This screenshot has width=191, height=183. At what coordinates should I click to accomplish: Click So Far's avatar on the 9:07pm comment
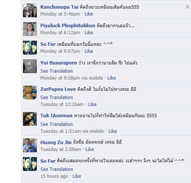(30, 48)
